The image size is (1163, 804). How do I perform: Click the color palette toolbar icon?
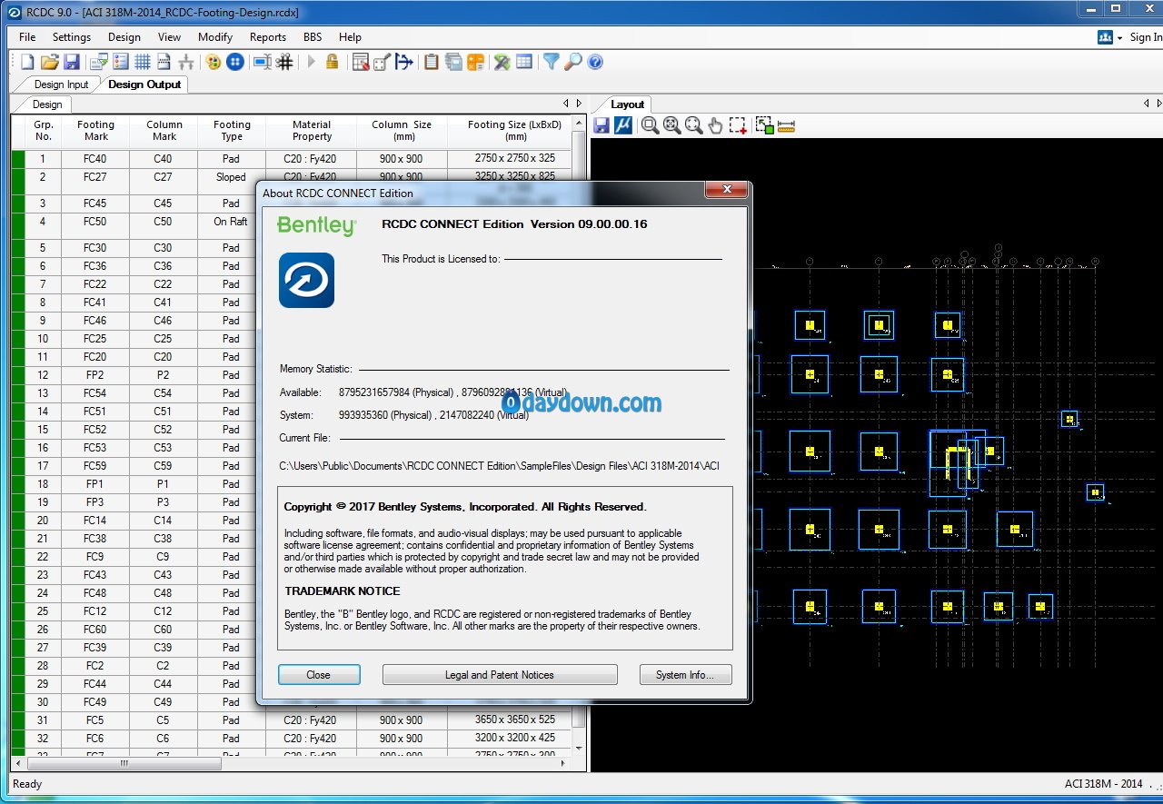(214, 62)
